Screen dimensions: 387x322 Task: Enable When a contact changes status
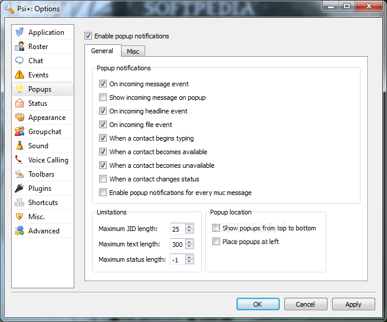[x=103, y=179]
